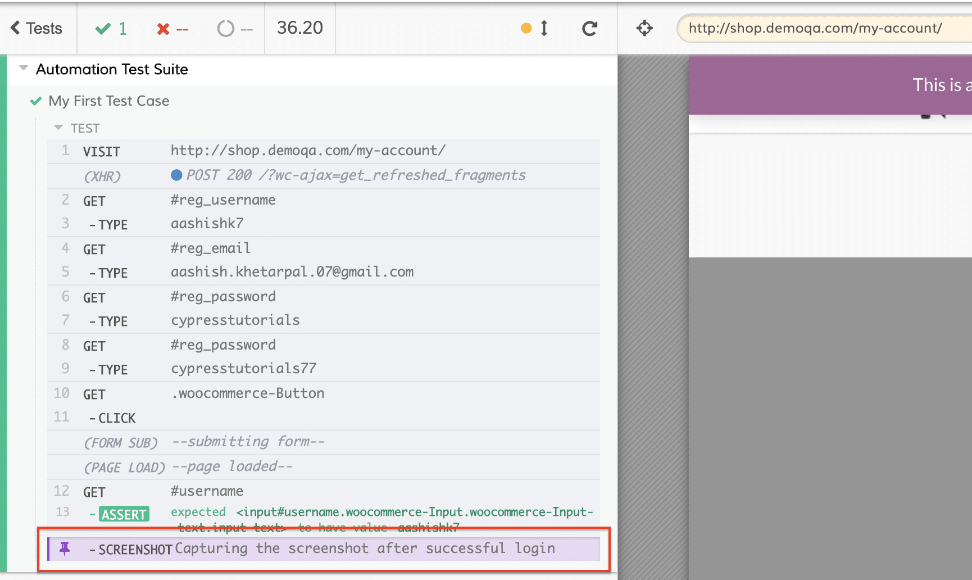Click the rerun tests reload icon
The height and width of the screenshot is (580, 972).
[589, 29]
